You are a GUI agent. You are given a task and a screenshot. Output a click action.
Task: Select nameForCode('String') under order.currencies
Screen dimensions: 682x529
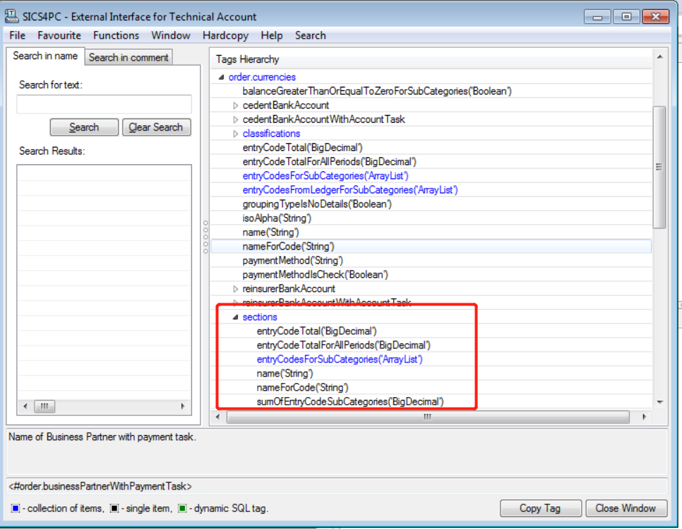point(288,246)
